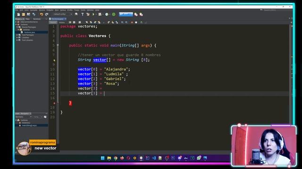Click the Undo arrow icon
The width and height of the screenshot is (302, 169).
(x=41, y=15)
